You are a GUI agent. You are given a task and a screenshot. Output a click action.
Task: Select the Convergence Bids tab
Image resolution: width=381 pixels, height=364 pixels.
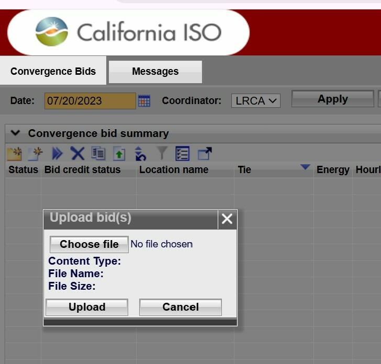[x=53, y=72]
